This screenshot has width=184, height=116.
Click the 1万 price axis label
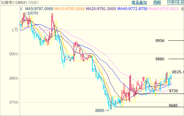pyautogui.click(x=15, y=30)
